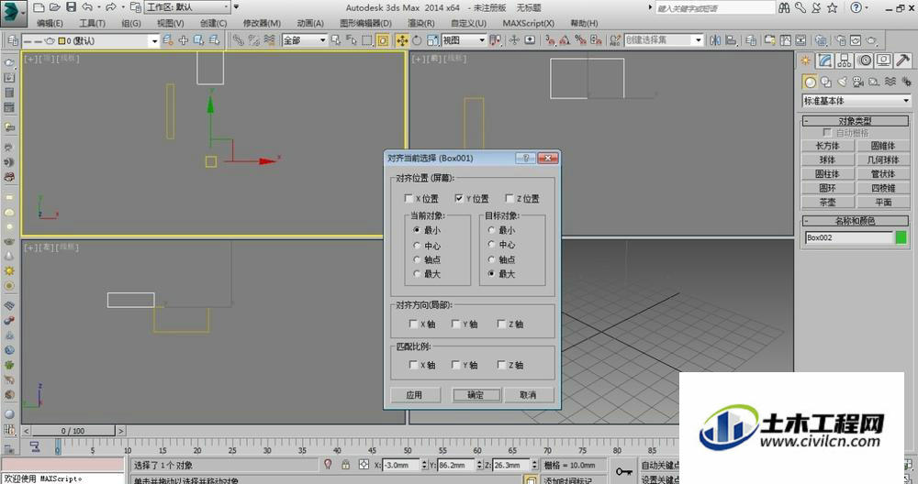Click the green object color swatch

click(901, 237)
